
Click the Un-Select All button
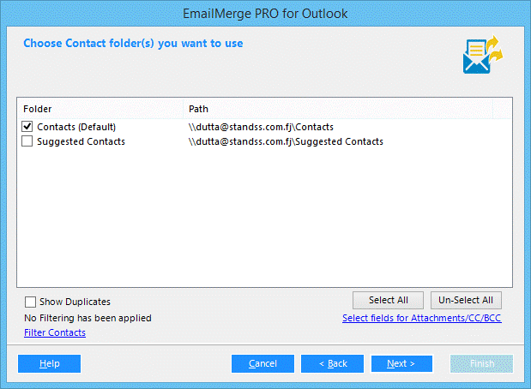(x=466, y=300)
